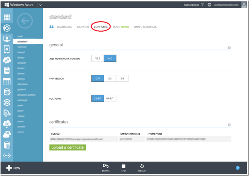
Task: Click the PHP VERSION label
Action: (57, 79)
